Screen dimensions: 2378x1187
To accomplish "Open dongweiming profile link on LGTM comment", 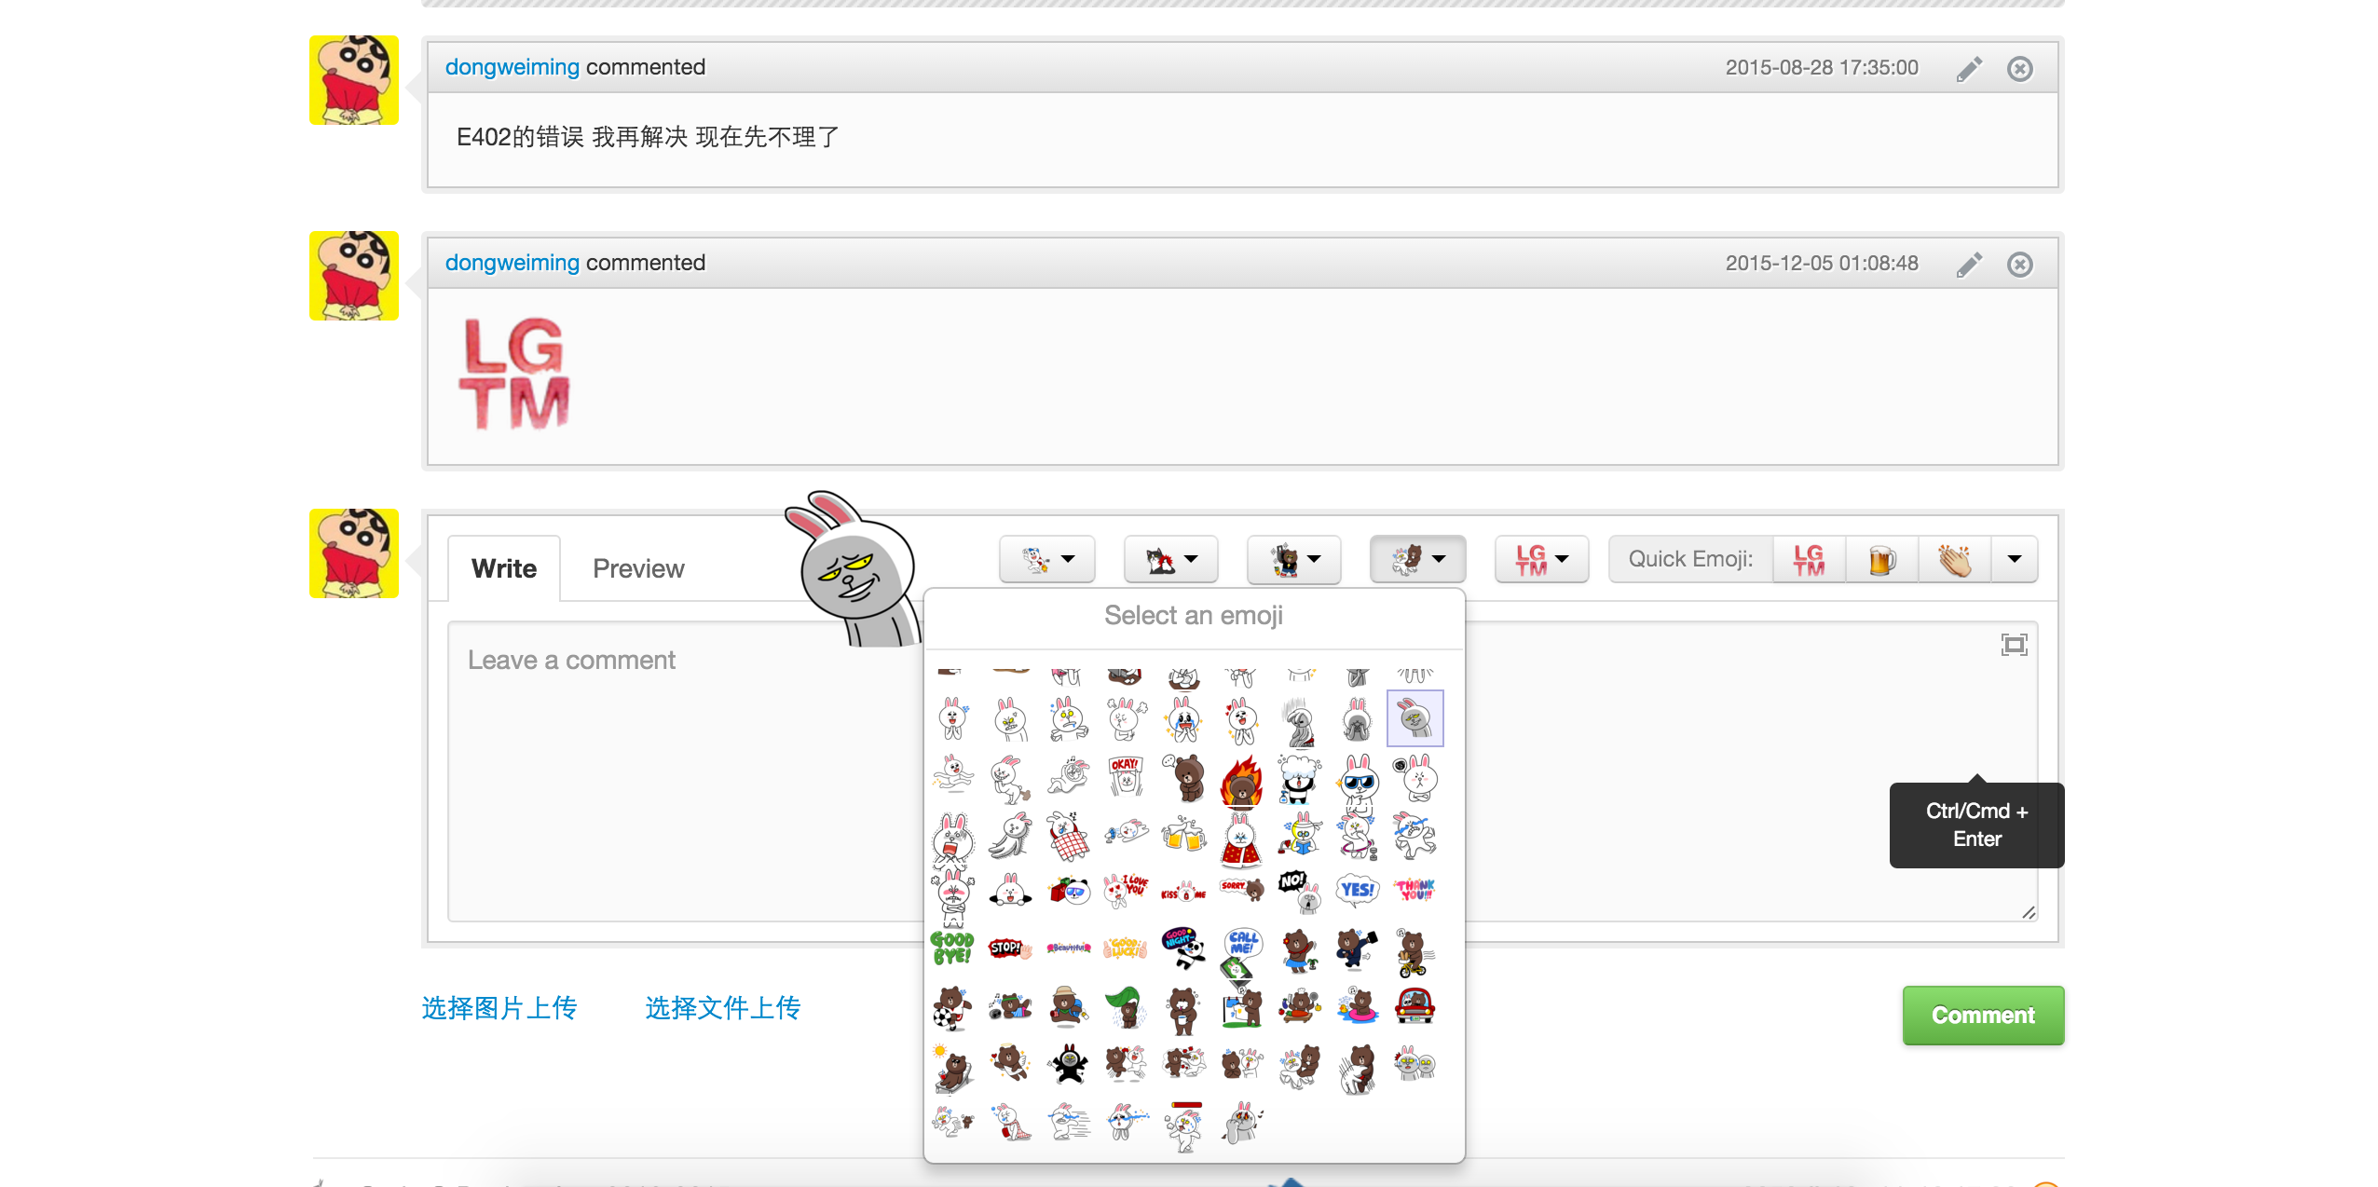I will 512,263.
